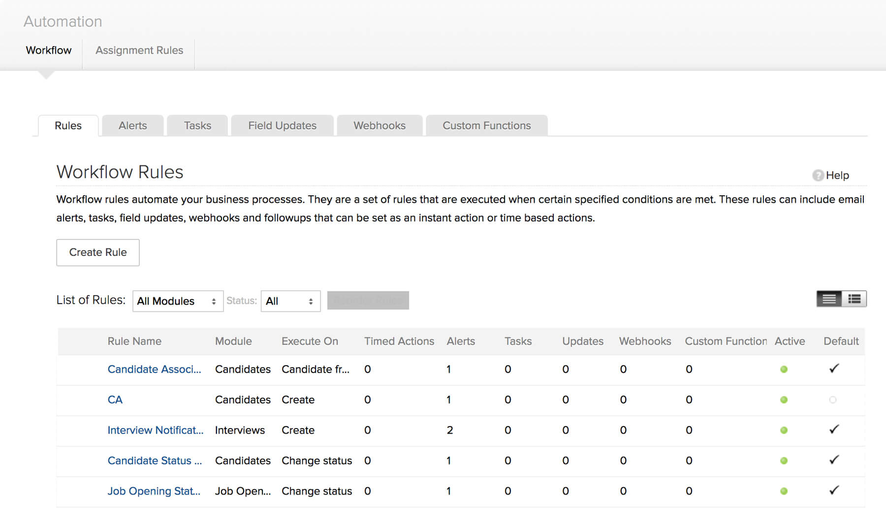Viewport: 886px width, 529px height.
Task: Click the Default checkmark for Interview Notification rule
Action: pyautogui.click(x=833, y=430)
